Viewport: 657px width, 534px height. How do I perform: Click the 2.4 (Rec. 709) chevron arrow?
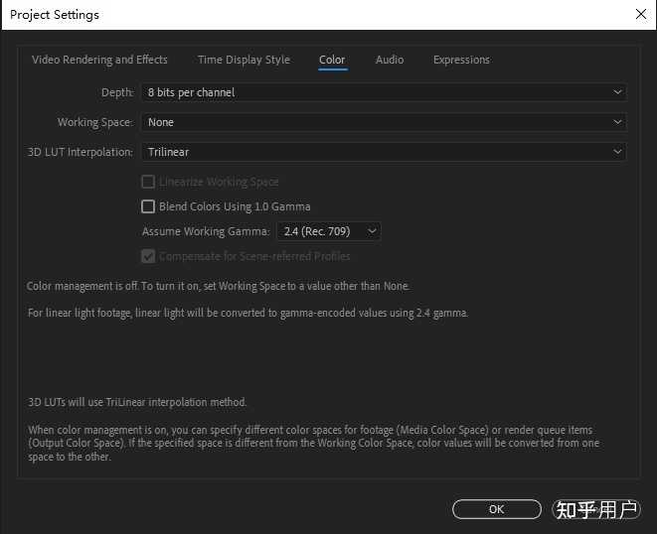372,231
